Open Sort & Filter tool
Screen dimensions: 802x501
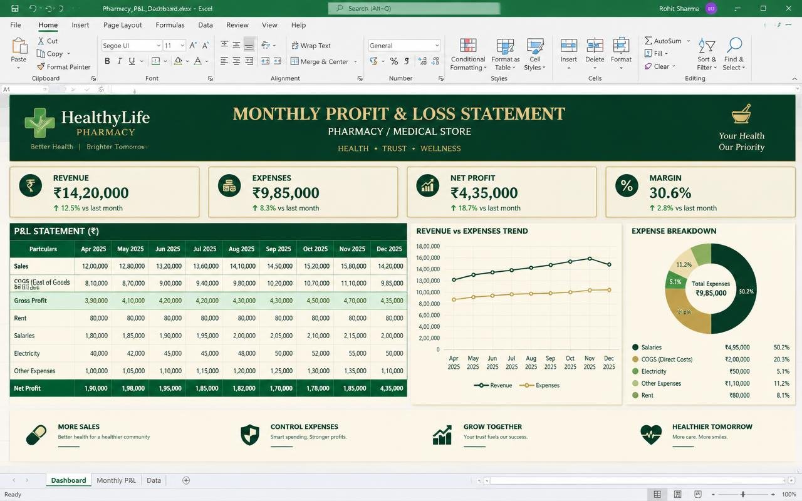point(707,54)
